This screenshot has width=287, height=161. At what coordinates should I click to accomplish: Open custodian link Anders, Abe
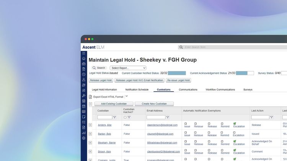(105, 125)
